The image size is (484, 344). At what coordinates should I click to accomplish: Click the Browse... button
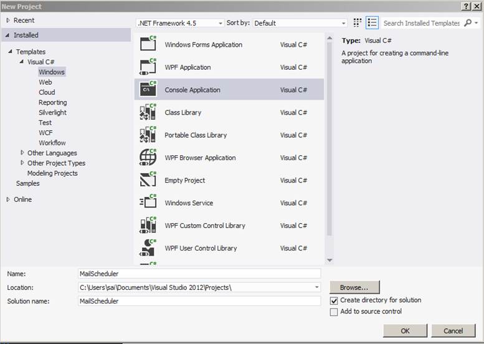click(x=354, y=287)
